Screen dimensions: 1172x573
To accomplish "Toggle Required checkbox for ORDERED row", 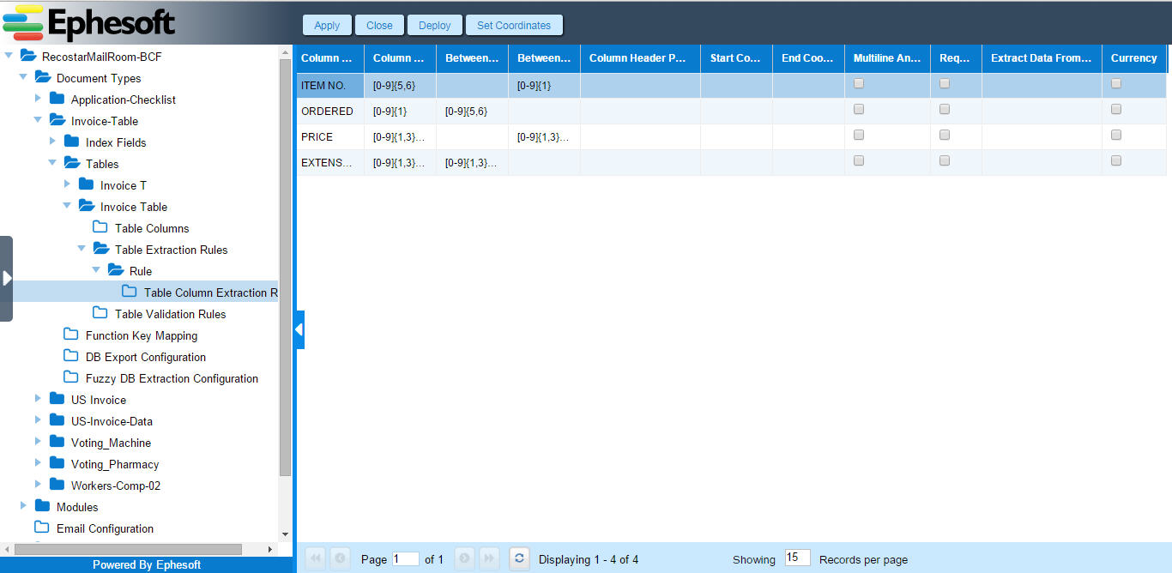I will [x=945, y=109].
